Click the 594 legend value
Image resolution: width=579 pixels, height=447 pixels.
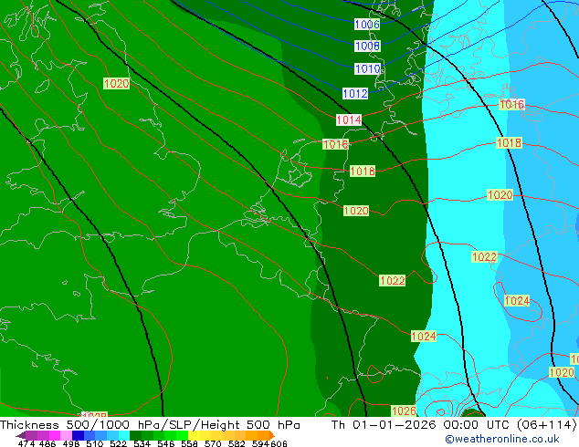point(260,443)
